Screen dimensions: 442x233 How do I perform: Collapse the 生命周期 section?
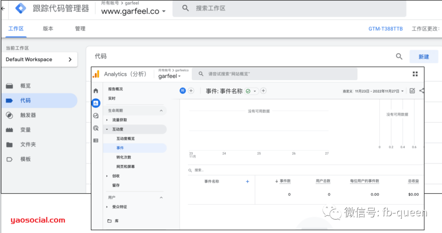161,111
